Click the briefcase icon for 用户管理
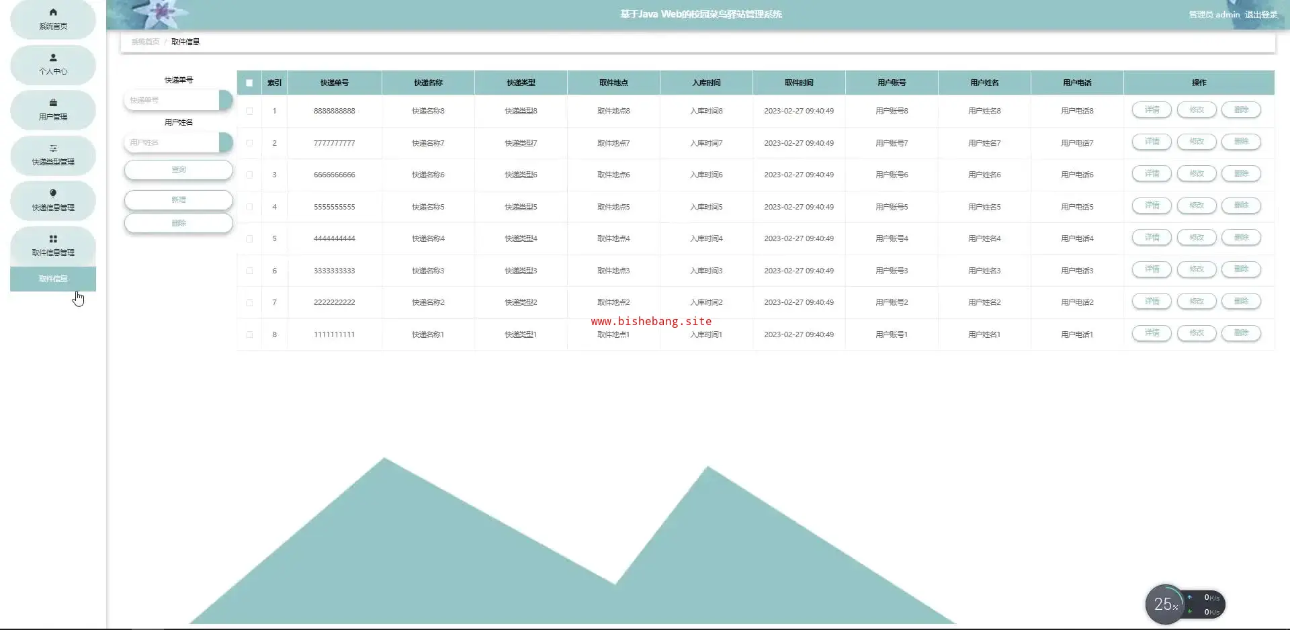 pos(53,103)
